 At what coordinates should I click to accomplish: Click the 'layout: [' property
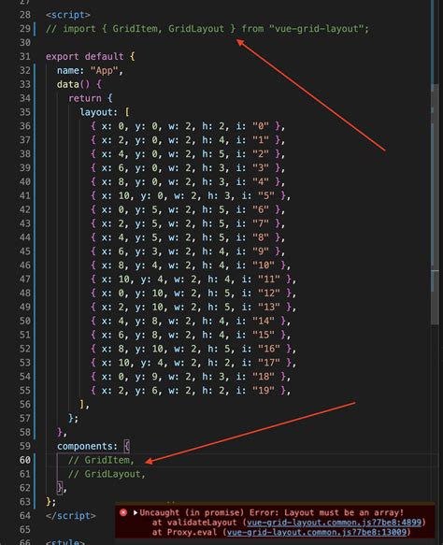[x=105, y=112]
